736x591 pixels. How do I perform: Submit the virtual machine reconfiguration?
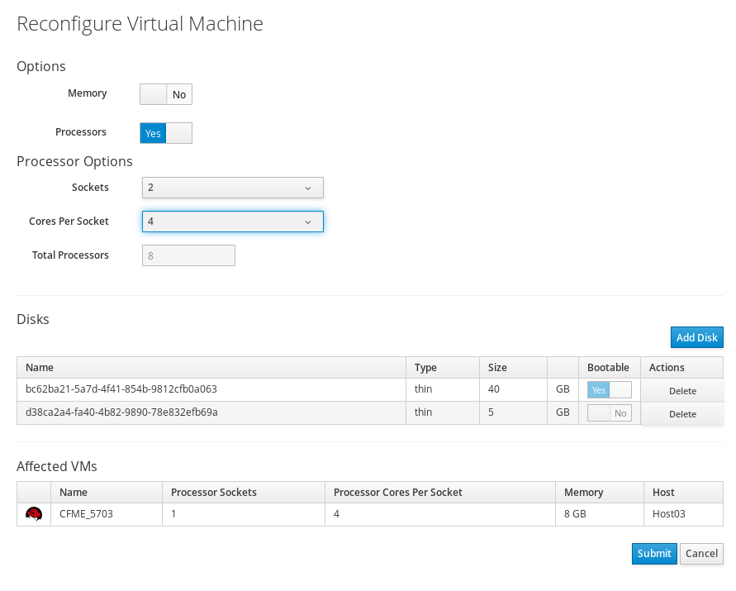653,554
